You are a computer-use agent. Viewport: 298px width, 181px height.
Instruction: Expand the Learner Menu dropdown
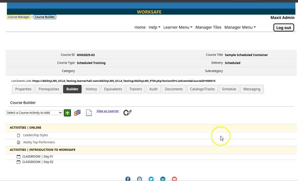[178, 27]
